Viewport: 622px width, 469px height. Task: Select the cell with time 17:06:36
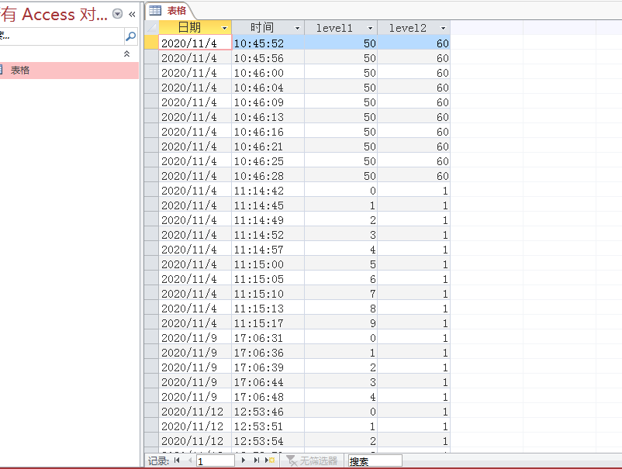268,352
